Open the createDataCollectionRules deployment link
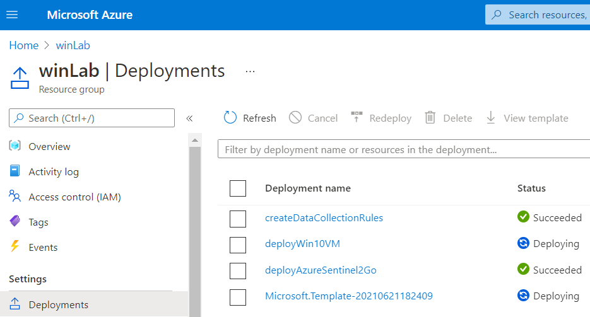 [x=324, y=218]
